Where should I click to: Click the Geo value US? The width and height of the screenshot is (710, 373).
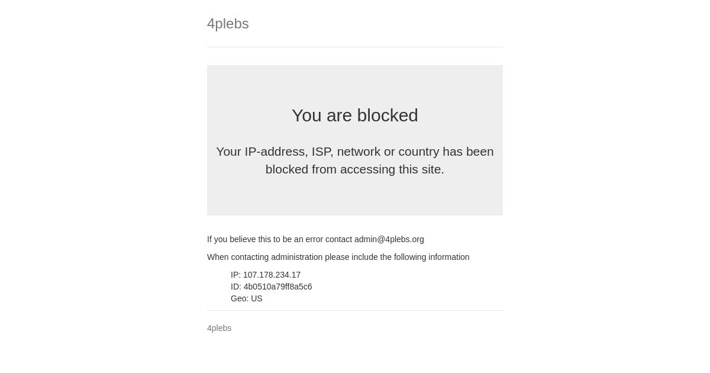click(x=256, y=298)
